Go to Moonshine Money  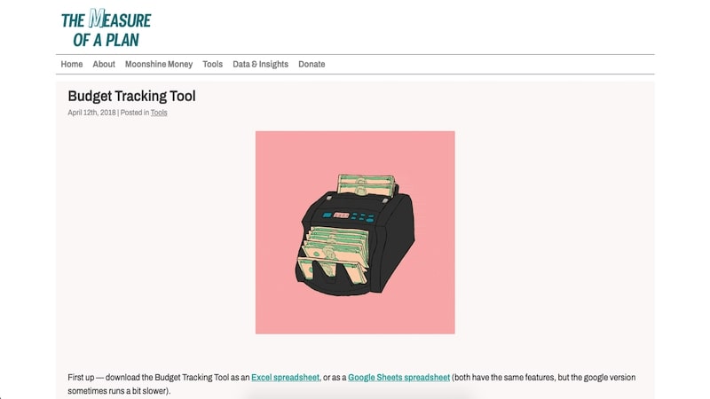click(x=159, y=64)
